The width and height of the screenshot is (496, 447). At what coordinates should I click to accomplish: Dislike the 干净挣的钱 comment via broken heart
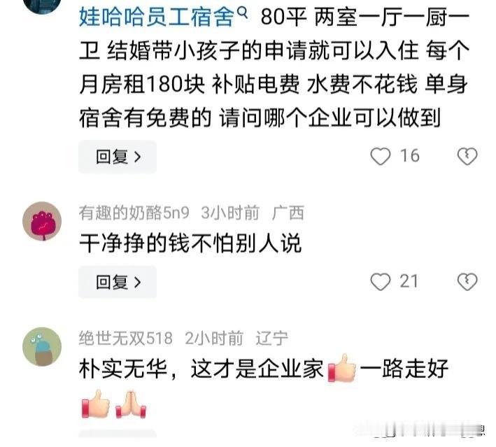pyautogui.click(x=467, y=281)
